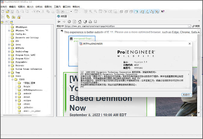Open the 分析(A) menu

(x=39, y=7)
